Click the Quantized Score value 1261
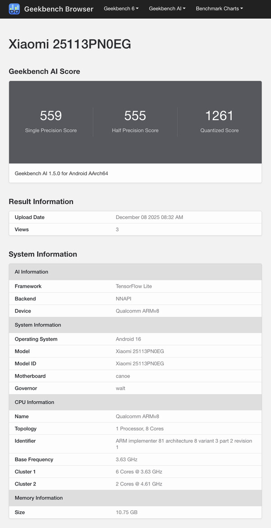This screenshot has width=271, height=528. [x=220, y=116]
